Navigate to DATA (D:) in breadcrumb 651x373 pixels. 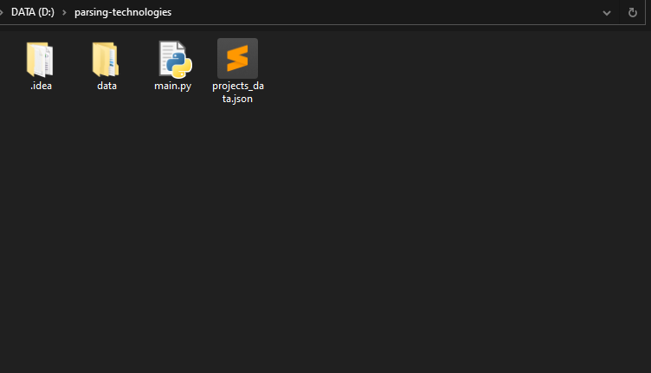tap(33, 12)
